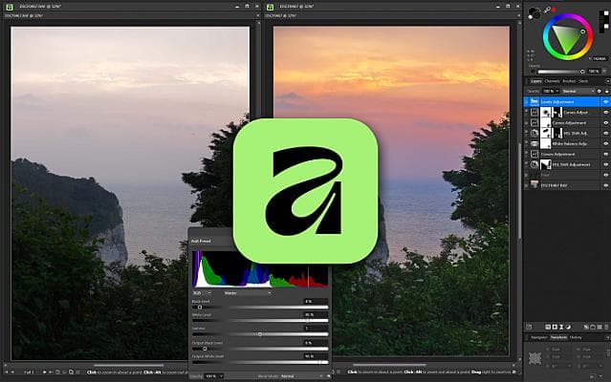Click the Mask Layer icon
This screenshot has height=382, width=611.
555,328
